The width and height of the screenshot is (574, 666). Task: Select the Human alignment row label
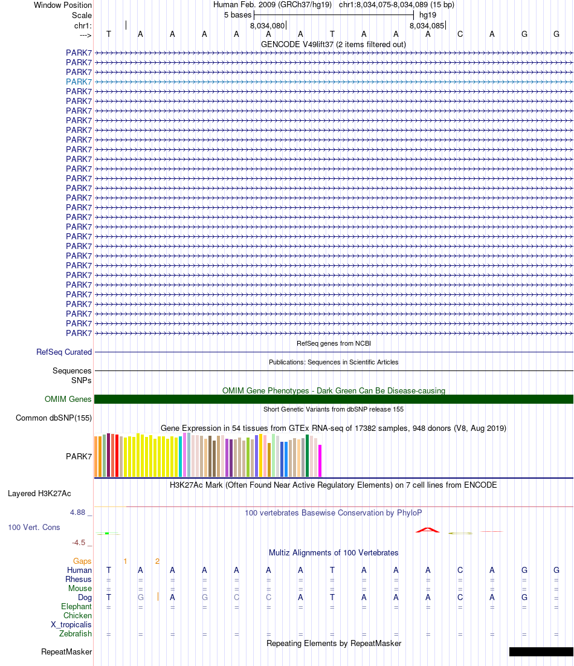click(x=79, y=570)
